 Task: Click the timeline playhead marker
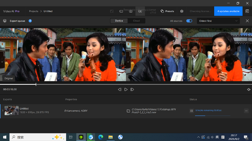click(36, 84)
